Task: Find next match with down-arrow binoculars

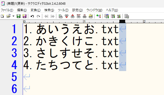Action: (66, 16)
